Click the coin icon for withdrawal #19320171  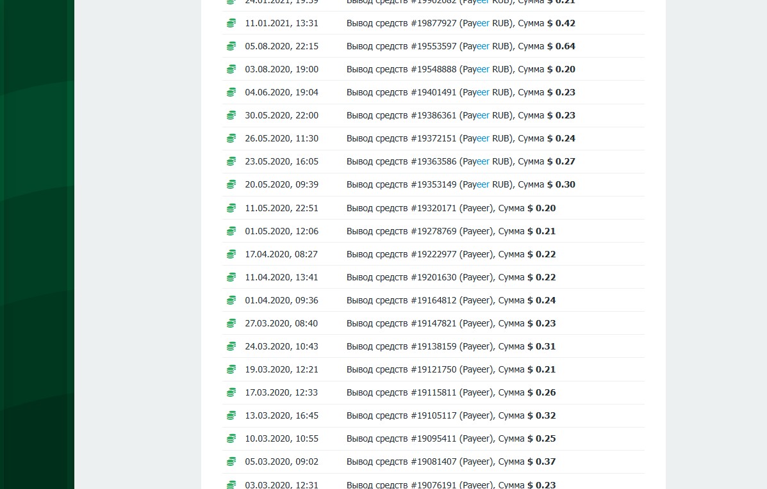coord(231,208)
